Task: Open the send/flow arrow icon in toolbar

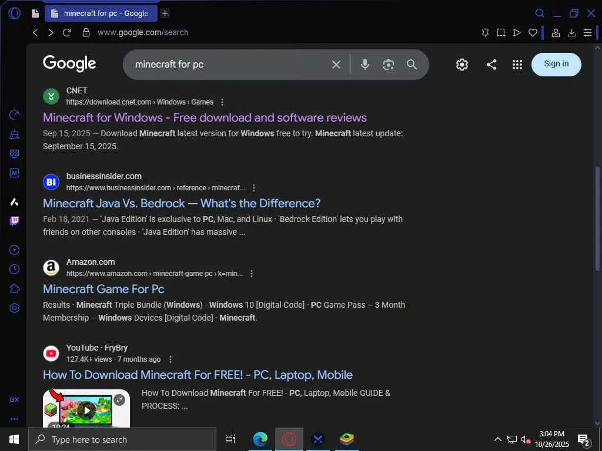Action: coord(517,33)
